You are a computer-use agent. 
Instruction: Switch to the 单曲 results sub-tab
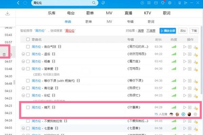point(68,22)
